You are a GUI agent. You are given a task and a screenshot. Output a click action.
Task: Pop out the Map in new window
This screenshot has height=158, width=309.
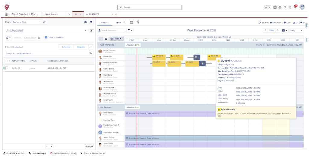click(x=124, y=23)
